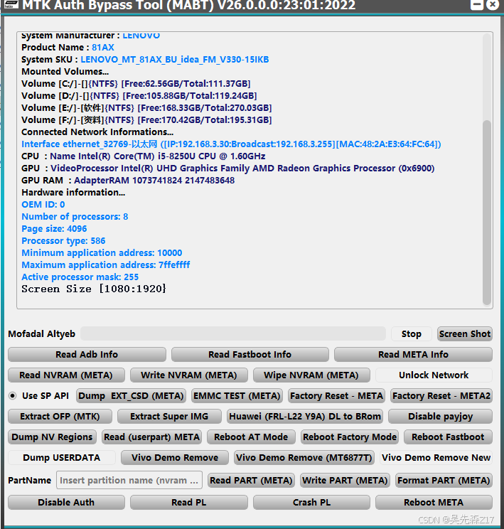Click the GPU RAM AdapterRAM line

pos(128,181)
